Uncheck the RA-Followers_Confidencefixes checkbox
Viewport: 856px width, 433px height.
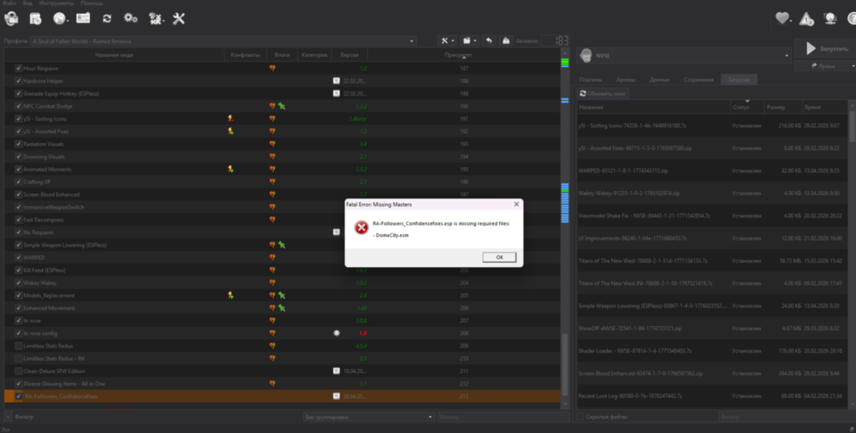coord(19,396)
